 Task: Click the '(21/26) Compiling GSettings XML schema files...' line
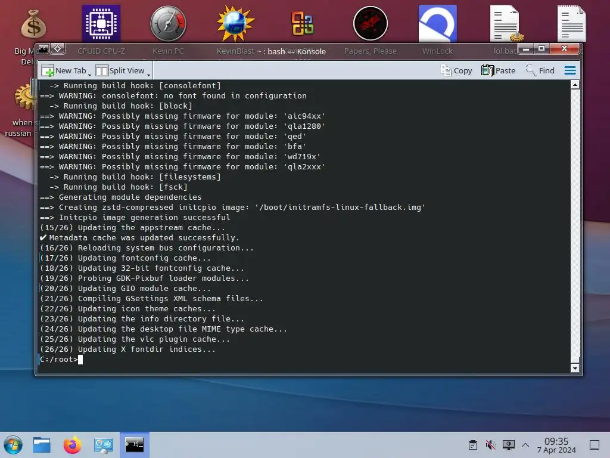(151, 299)
